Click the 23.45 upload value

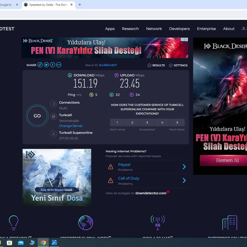tap(130, 84)
